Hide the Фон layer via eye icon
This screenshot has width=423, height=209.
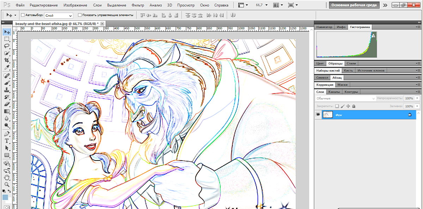(x=318, y=115)
